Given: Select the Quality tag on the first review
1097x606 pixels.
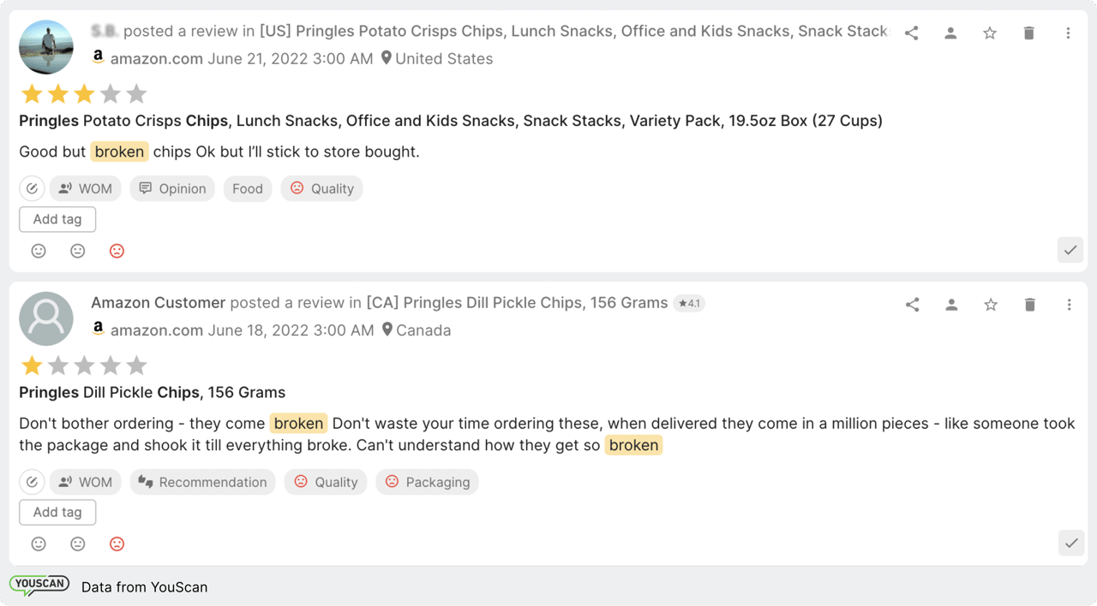Looking at the screenshot, I should click(x=321, y=188).
